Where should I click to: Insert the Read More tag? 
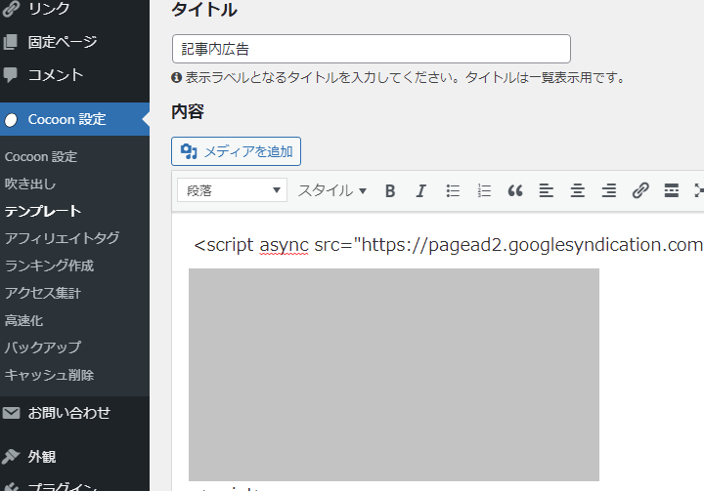tap(671, 191)
